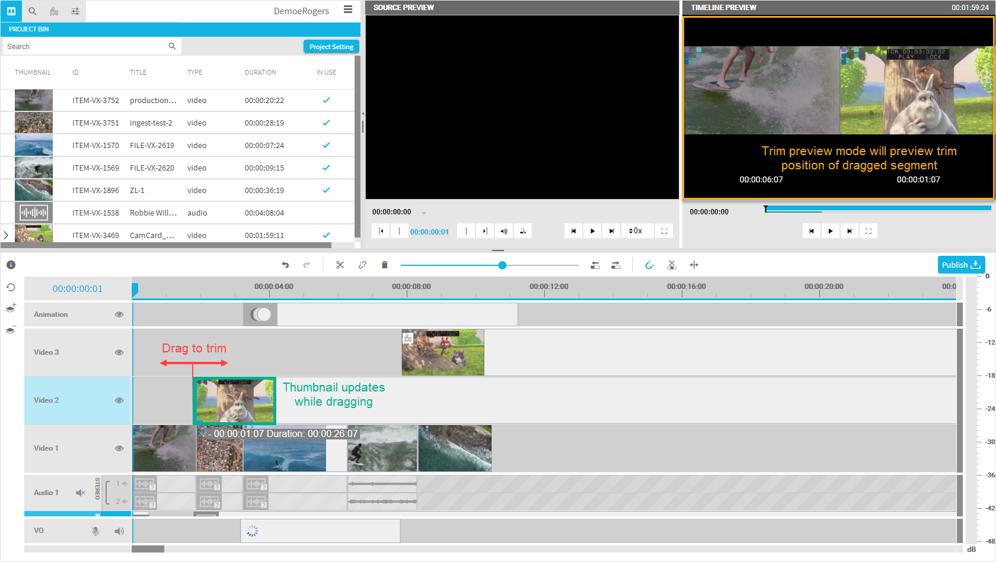
Task: Play the timeline preview
Action: pyautogui.click(x=830, y=231)
